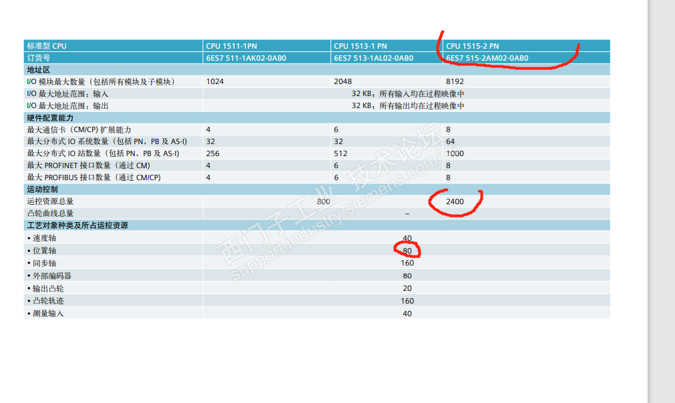Select the value 256

tap(213, 153)
